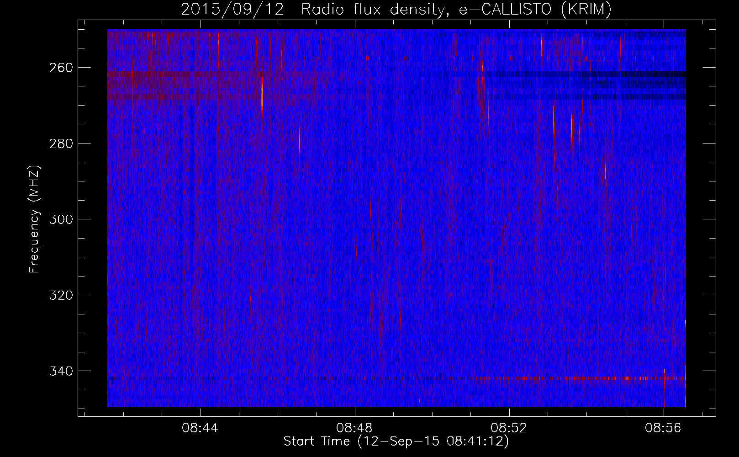This screenshot has width=739, height=457.
Task: Click the 300 frequency tick label
Action: click(x=61, y=219)
